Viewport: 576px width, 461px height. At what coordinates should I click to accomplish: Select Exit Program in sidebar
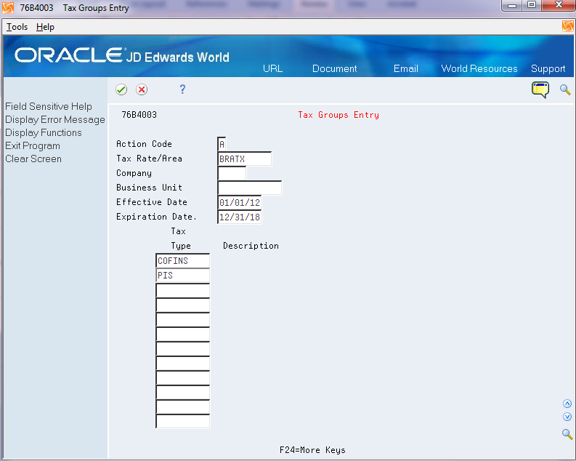33,145
